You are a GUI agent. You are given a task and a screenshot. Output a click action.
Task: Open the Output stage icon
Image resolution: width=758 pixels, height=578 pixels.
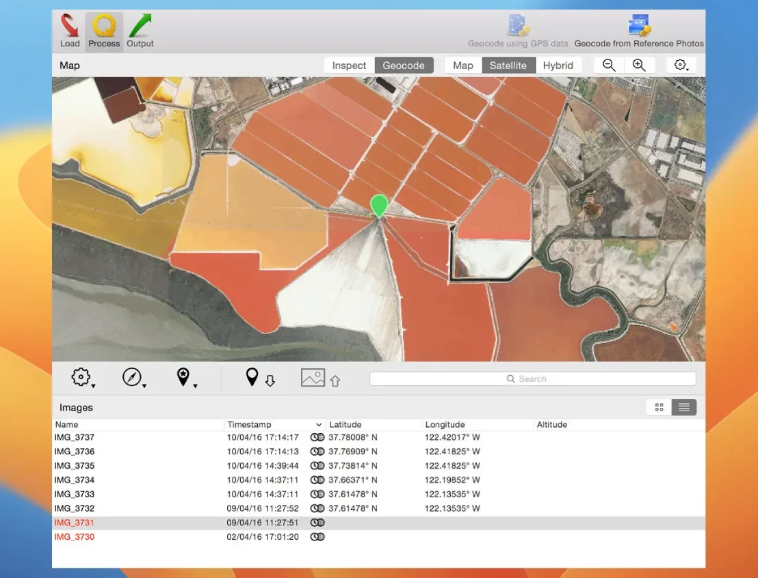pos(140,31)
